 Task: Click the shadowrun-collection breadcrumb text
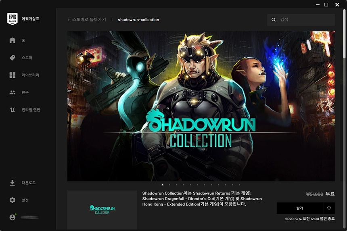tap(138, 20)
